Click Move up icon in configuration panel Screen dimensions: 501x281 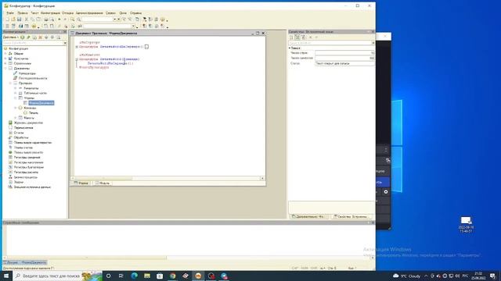46,37
